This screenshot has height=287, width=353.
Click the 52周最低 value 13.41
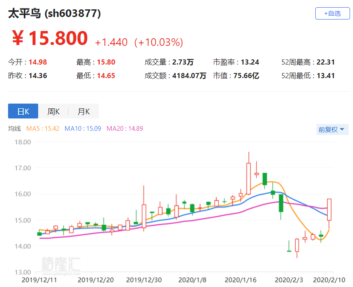(x=325, y=76)
